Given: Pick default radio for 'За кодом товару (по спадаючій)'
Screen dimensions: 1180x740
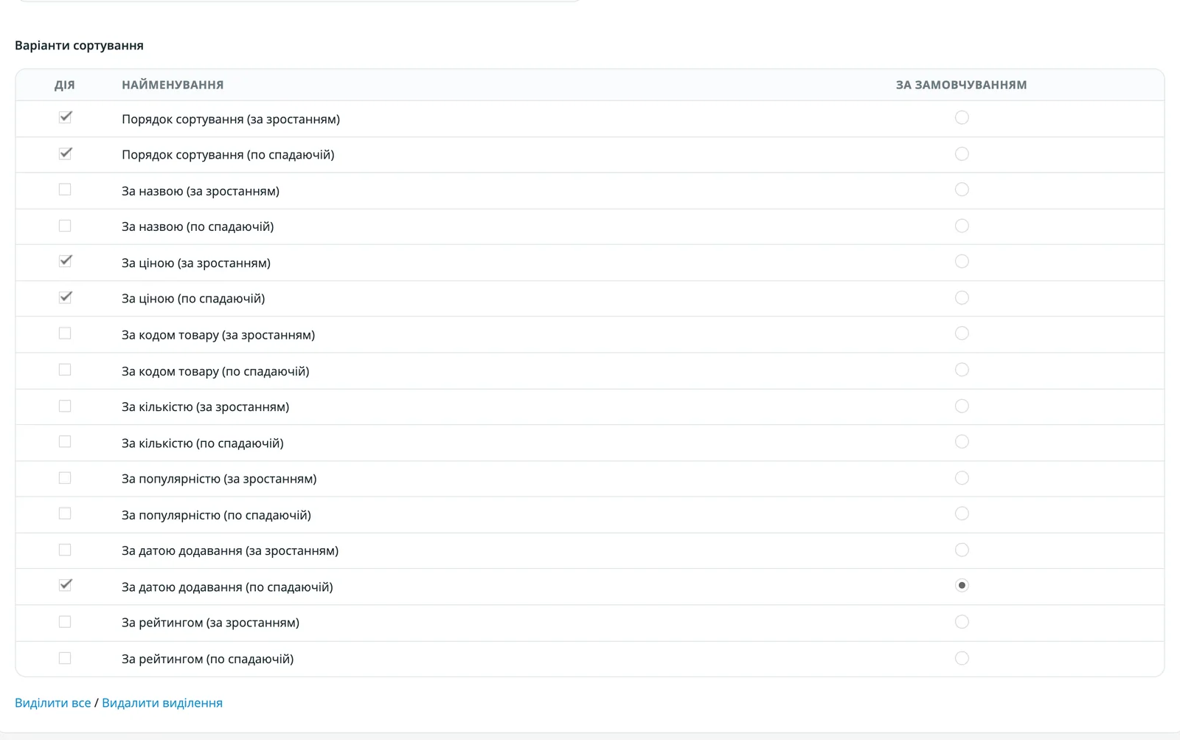Looking at the screenshot, I should pos(962,370).
